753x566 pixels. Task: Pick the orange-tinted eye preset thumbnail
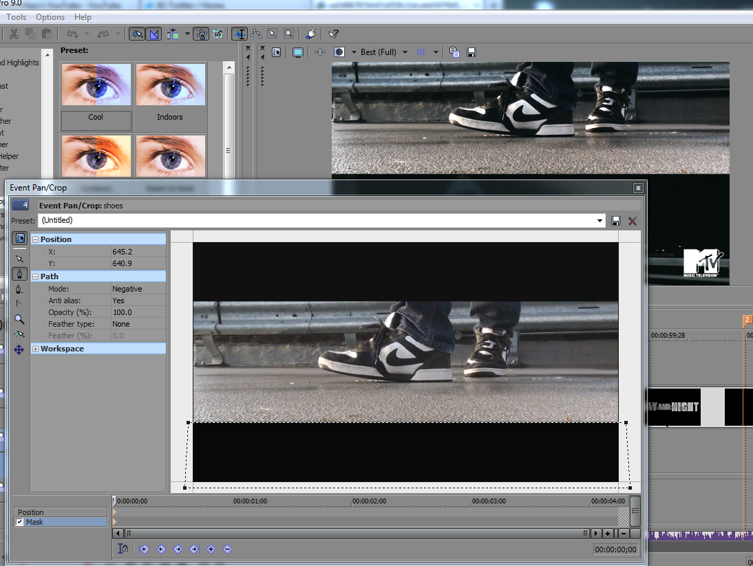point(96,156)
